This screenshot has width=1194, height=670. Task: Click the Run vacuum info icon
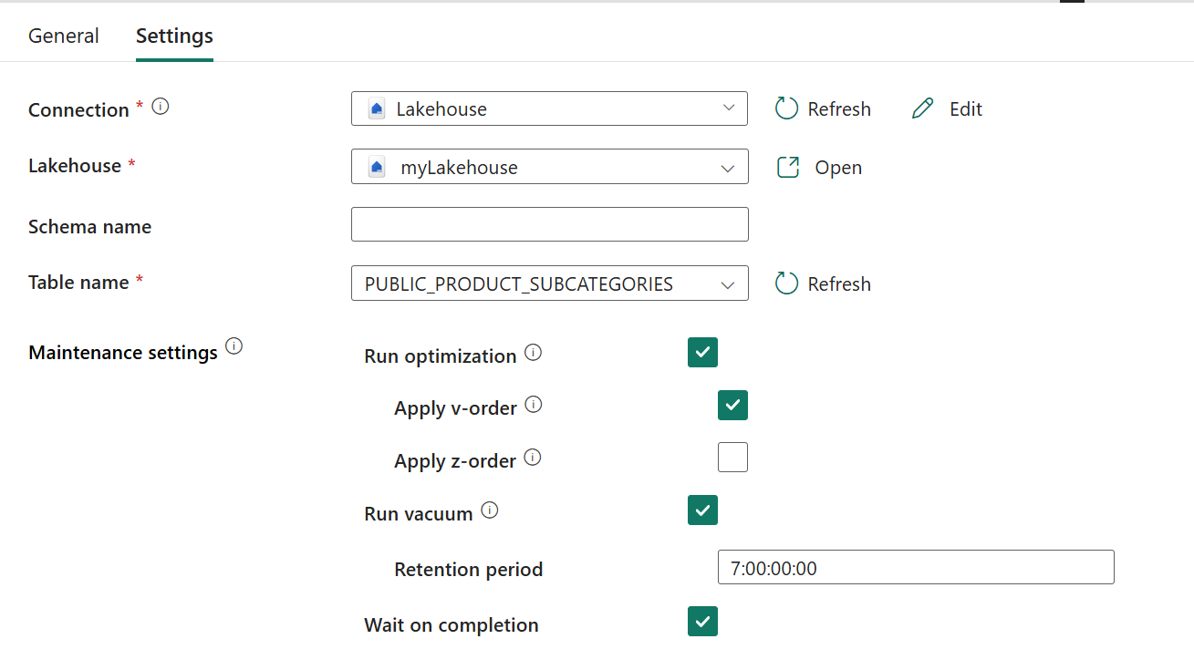point(490,510)
